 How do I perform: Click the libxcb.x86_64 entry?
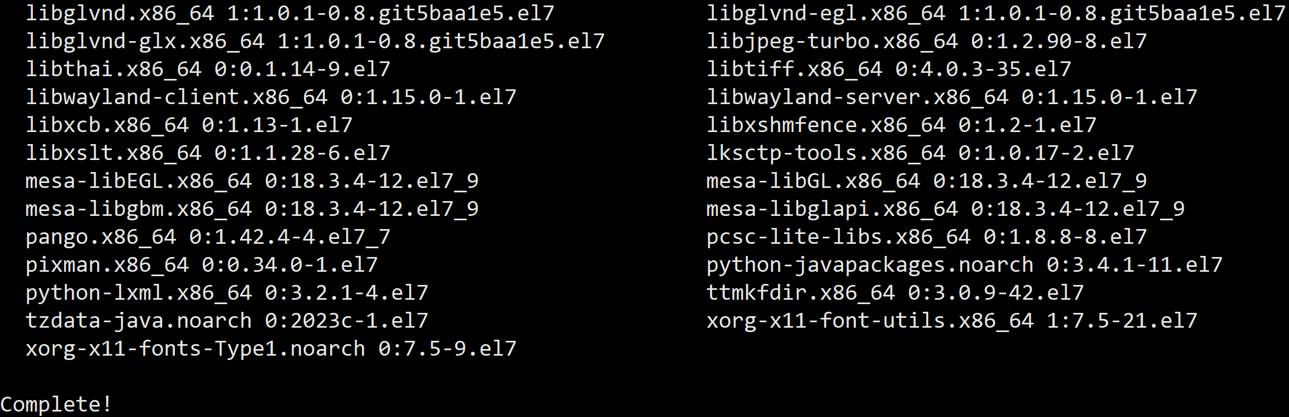[x=189, y=125]
